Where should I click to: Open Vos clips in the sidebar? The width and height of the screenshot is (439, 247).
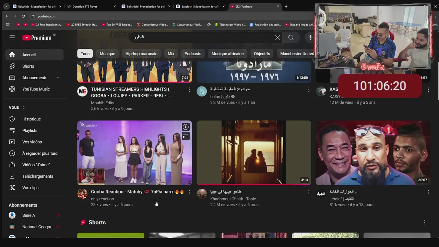coord(34,188)
